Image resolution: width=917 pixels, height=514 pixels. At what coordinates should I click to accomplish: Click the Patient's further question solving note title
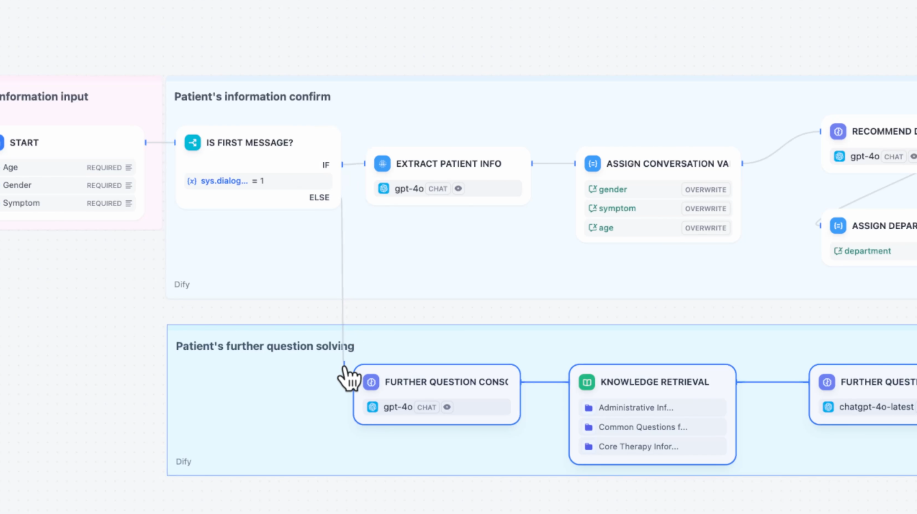coord(265,346)
